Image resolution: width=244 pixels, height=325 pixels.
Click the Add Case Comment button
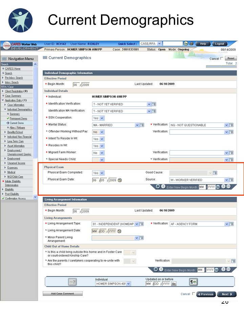[62, 294]
